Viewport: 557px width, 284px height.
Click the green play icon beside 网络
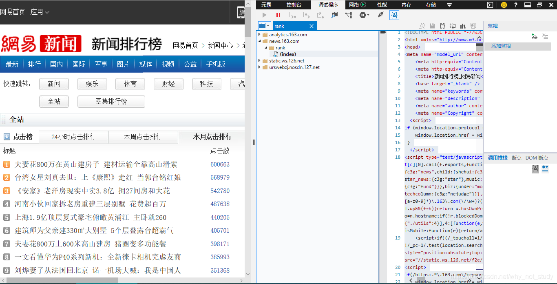click(x=363, y=5)
